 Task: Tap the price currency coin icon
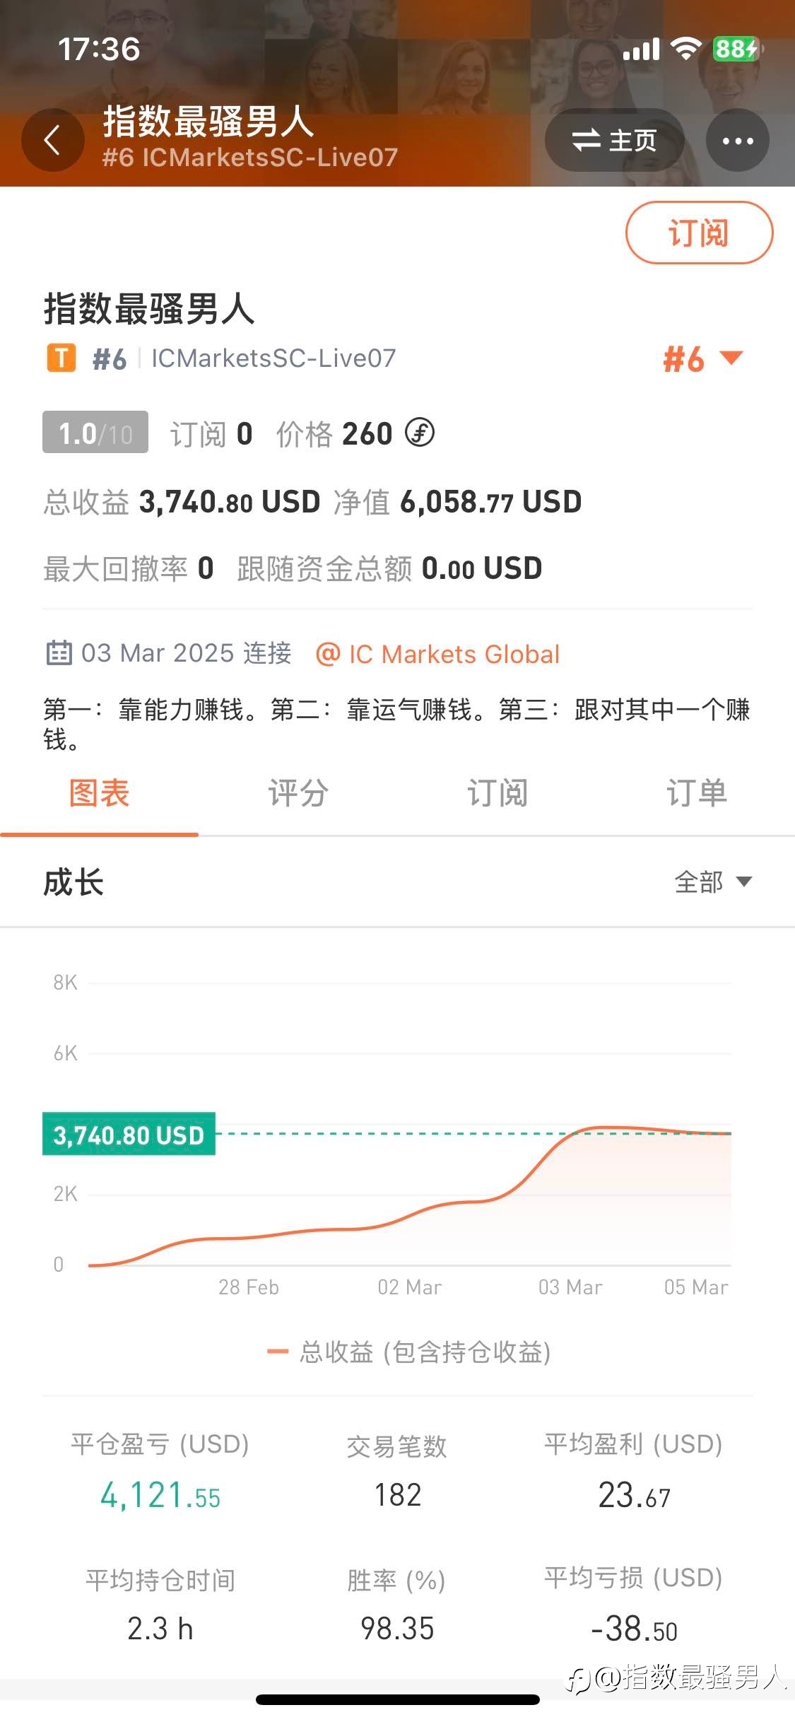(x=420, y=433)
